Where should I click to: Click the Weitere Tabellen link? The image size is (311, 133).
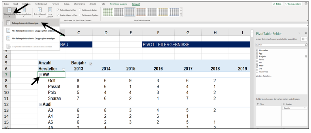[264, 76]
